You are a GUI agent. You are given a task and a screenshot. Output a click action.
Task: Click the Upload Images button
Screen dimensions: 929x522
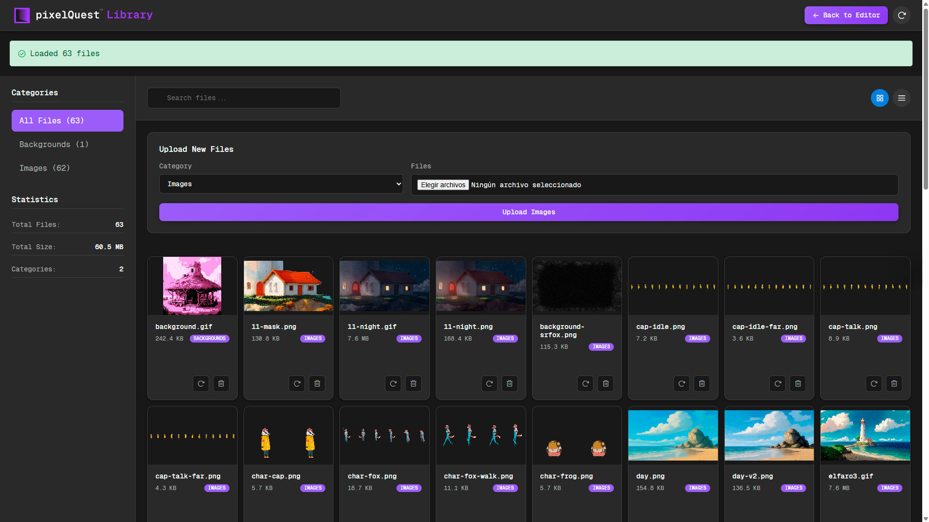click(x=529, y=212)
